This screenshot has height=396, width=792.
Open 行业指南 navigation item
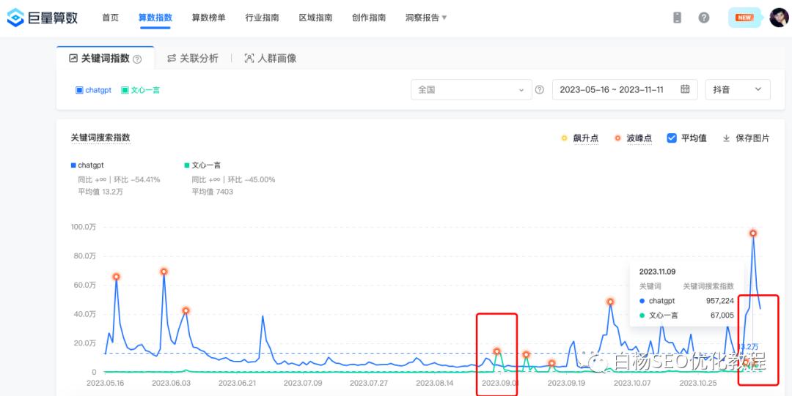(x=262, y=18)
